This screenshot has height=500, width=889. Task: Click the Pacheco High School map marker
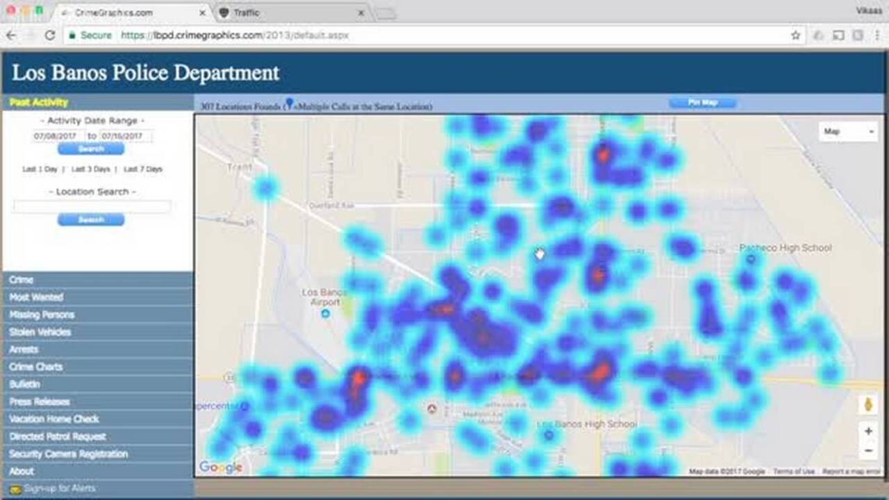(x=751, y=259)
